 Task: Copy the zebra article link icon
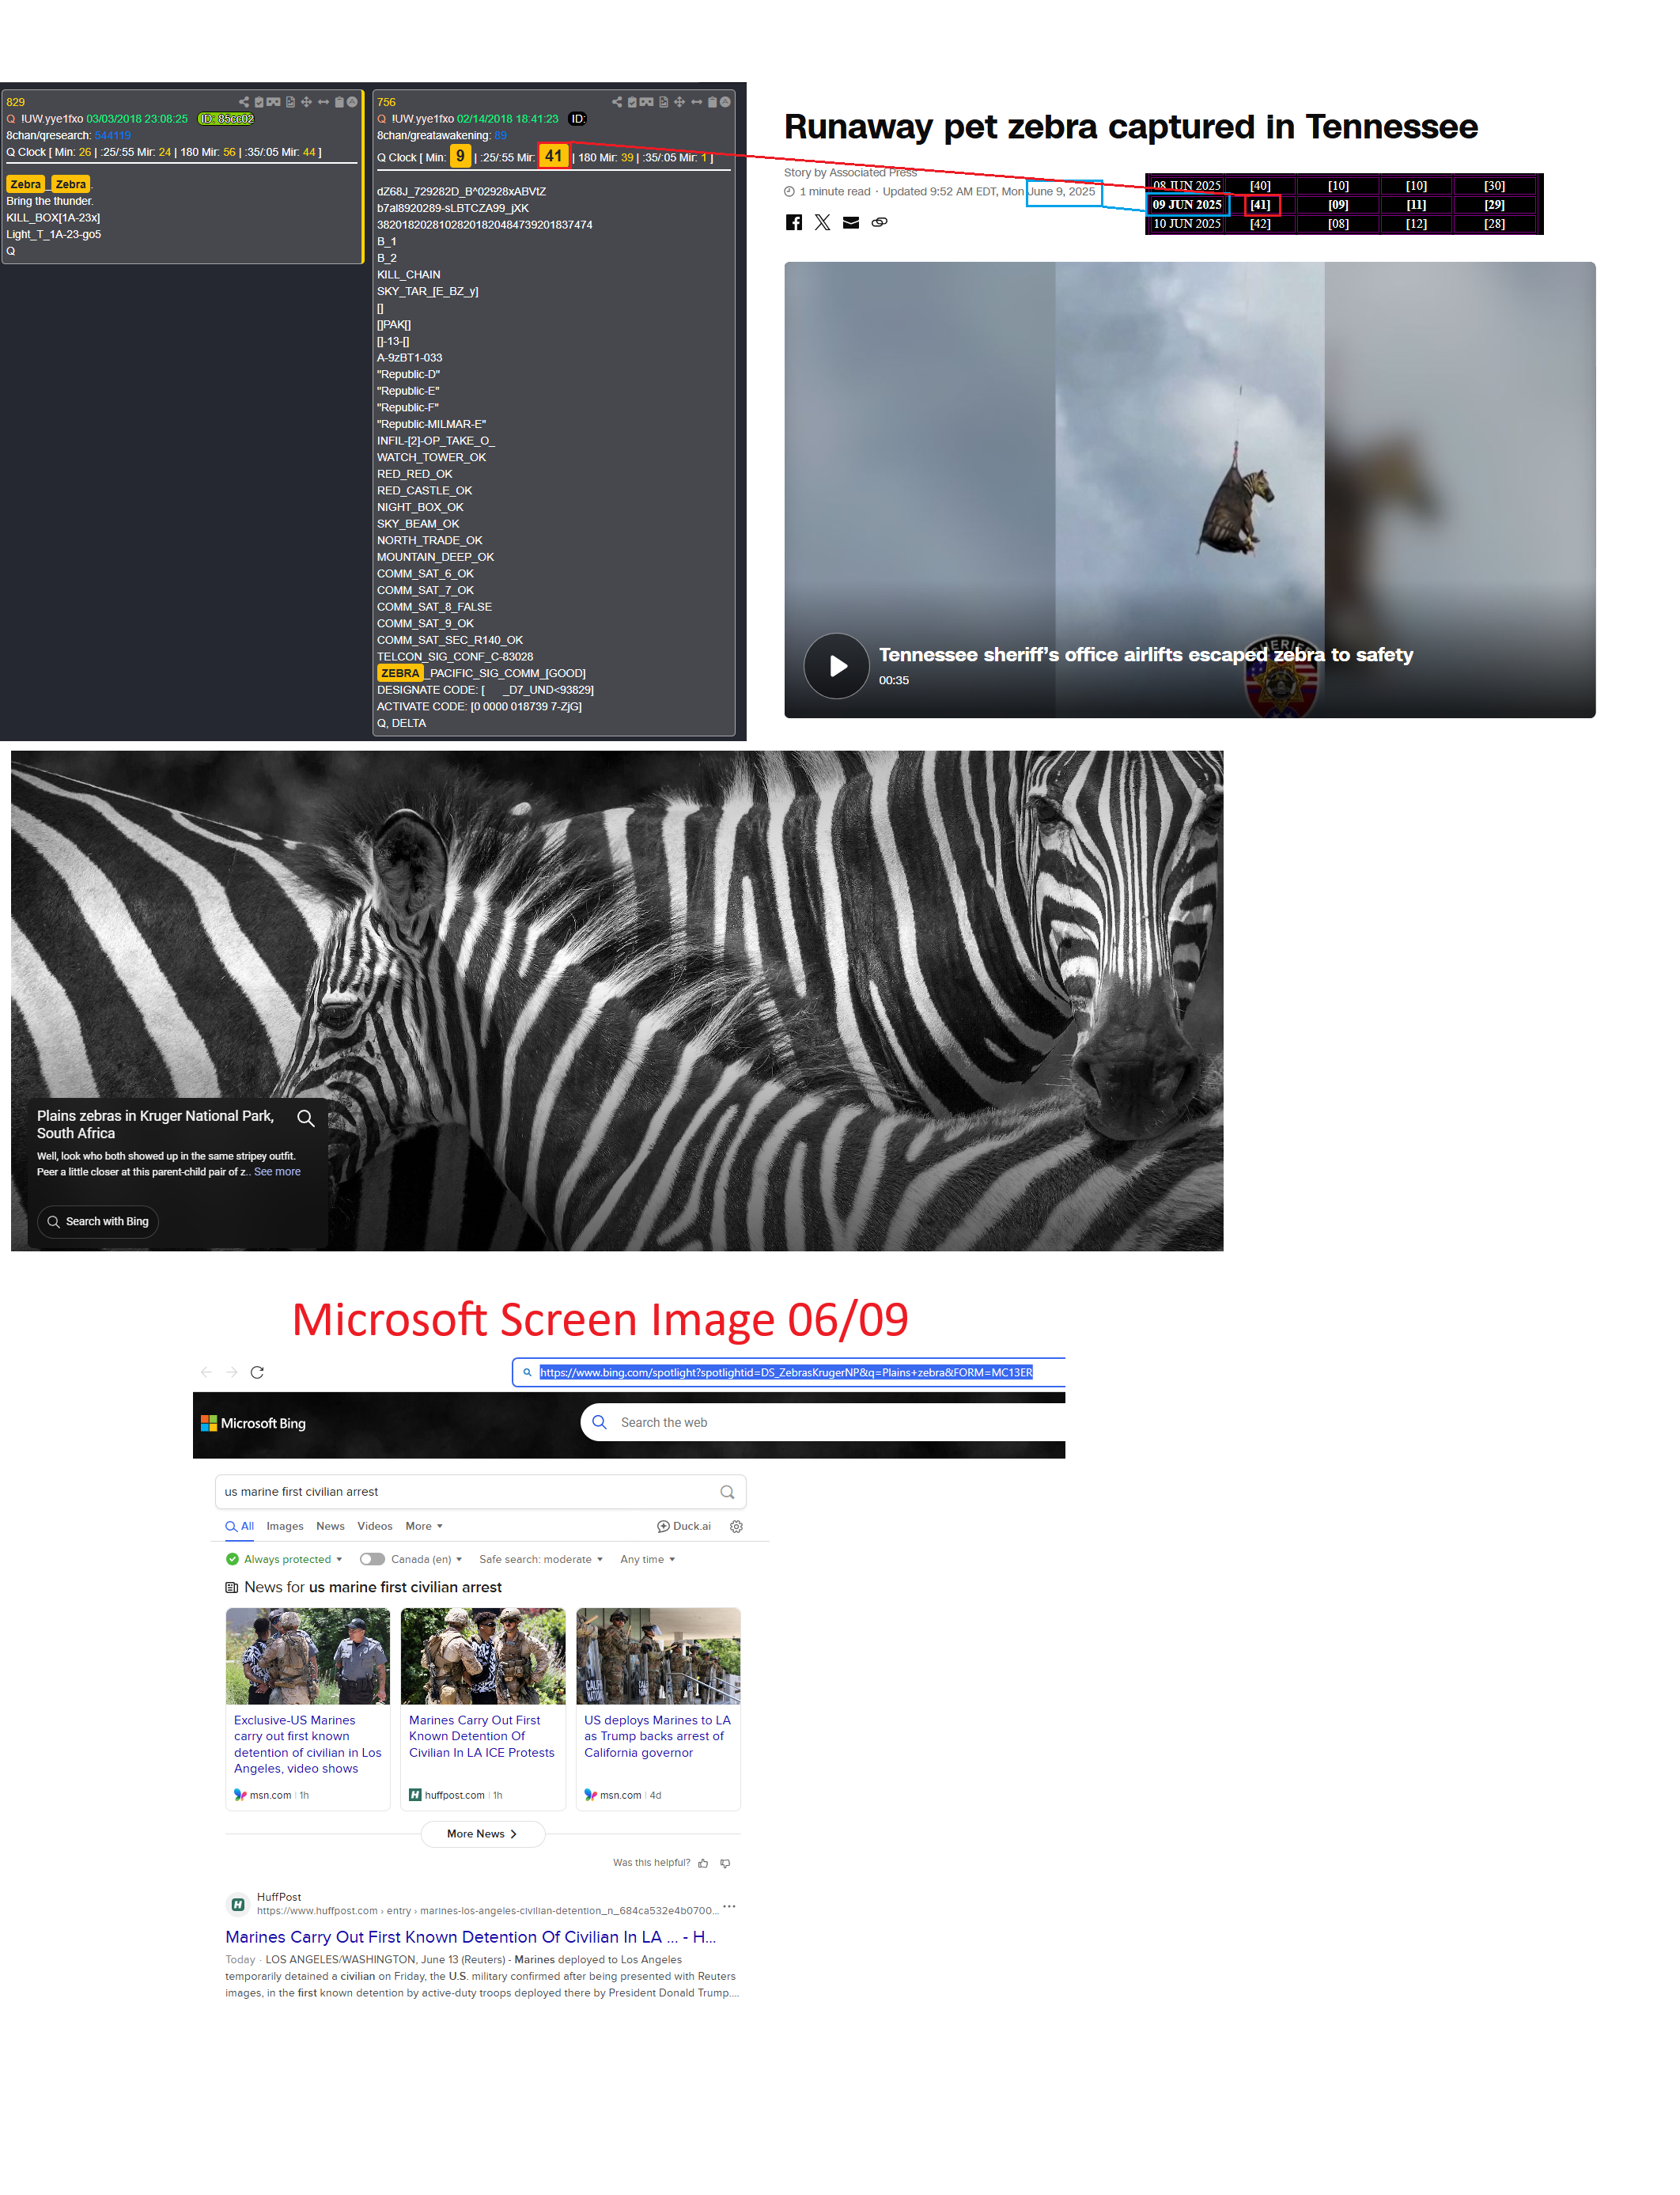coord(880,222)
